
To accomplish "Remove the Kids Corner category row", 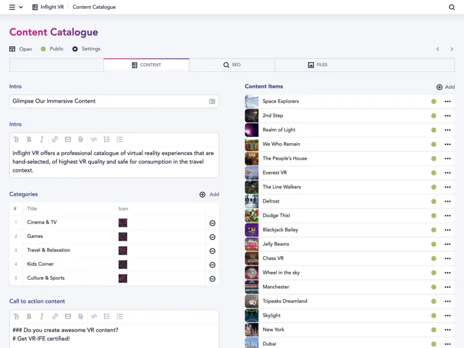I will point(212,264).
